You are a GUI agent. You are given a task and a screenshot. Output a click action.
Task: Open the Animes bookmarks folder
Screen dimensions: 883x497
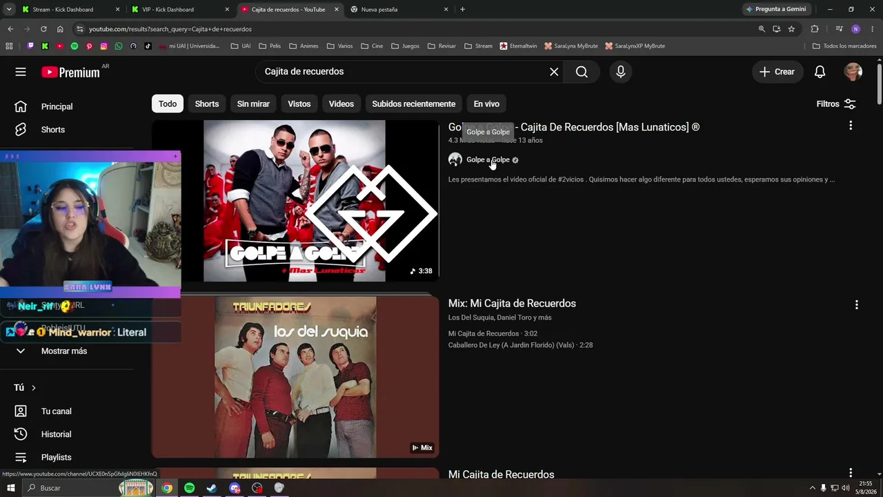304,46
